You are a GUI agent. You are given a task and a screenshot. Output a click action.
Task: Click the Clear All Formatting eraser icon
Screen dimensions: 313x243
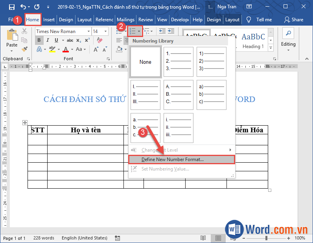[x=99, y=40]
